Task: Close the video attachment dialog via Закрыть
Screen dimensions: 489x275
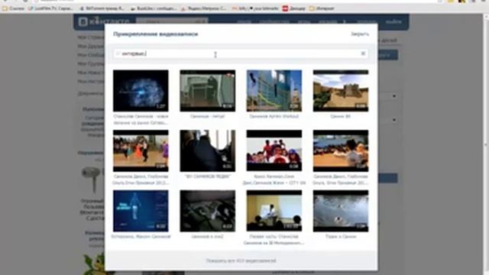Action: coord(360,34)
